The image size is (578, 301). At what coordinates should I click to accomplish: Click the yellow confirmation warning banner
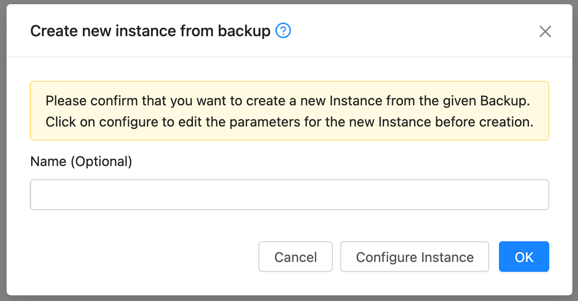point(289,111)
